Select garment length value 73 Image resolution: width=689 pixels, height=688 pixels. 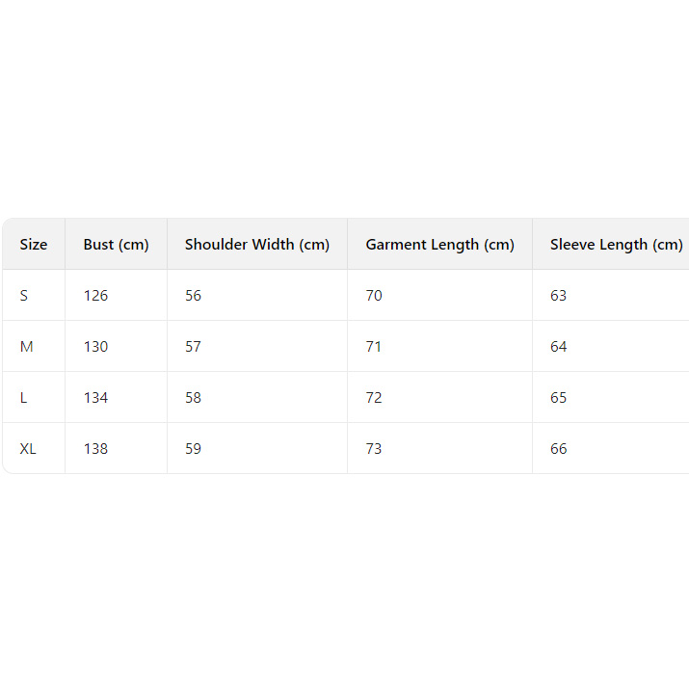(374, 449)
